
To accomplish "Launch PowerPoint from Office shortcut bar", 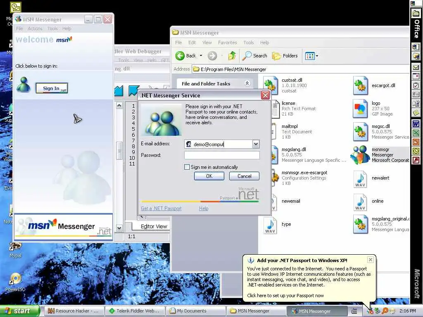I will (x=416, y=142).
